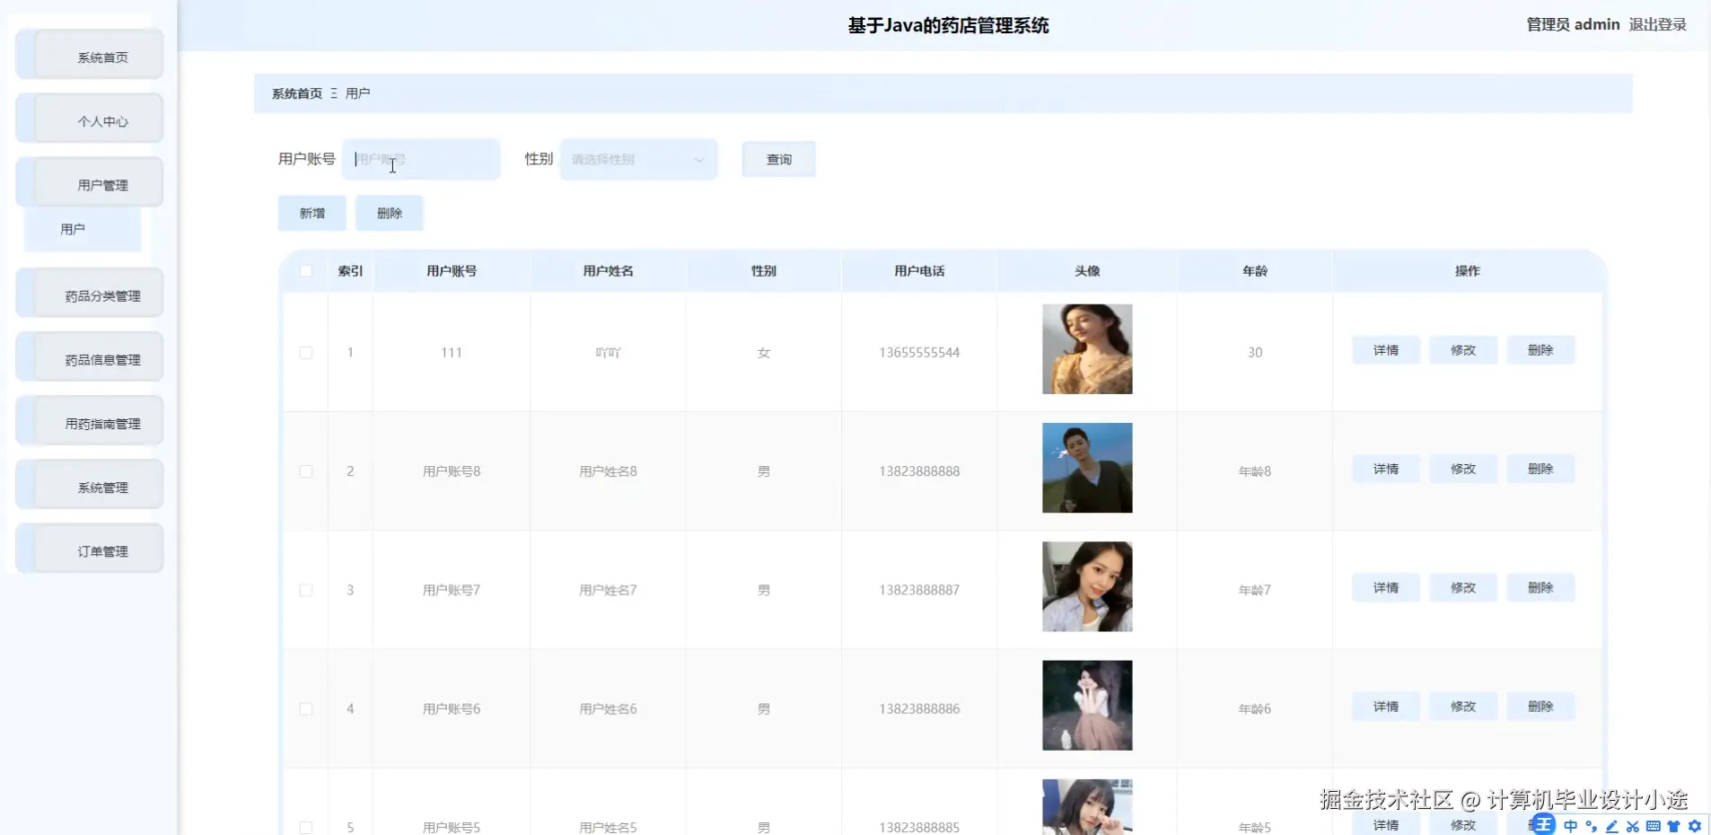The height and width of the screenshot is (835, 1711).
Task: Click 系统首页 in the breadcrumb
Action: coord(297,93)
